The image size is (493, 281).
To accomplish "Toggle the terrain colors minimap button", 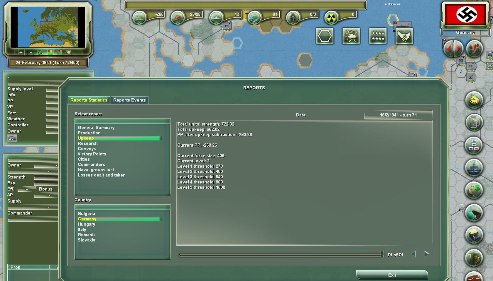I will click(49, 53).
